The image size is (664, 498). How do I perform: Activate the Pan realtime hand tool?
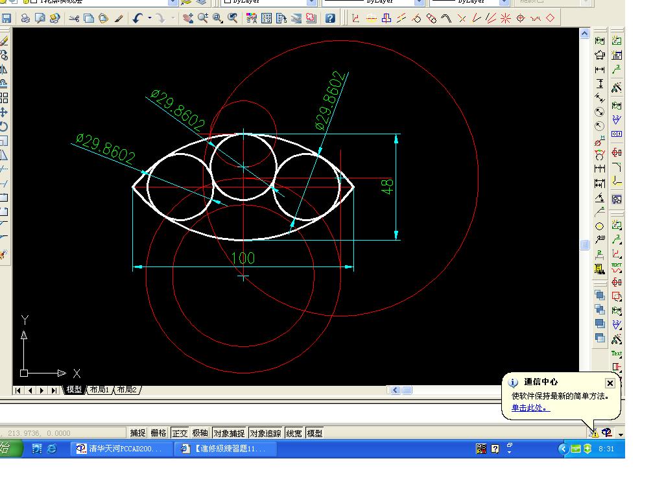tap(188, 18)
